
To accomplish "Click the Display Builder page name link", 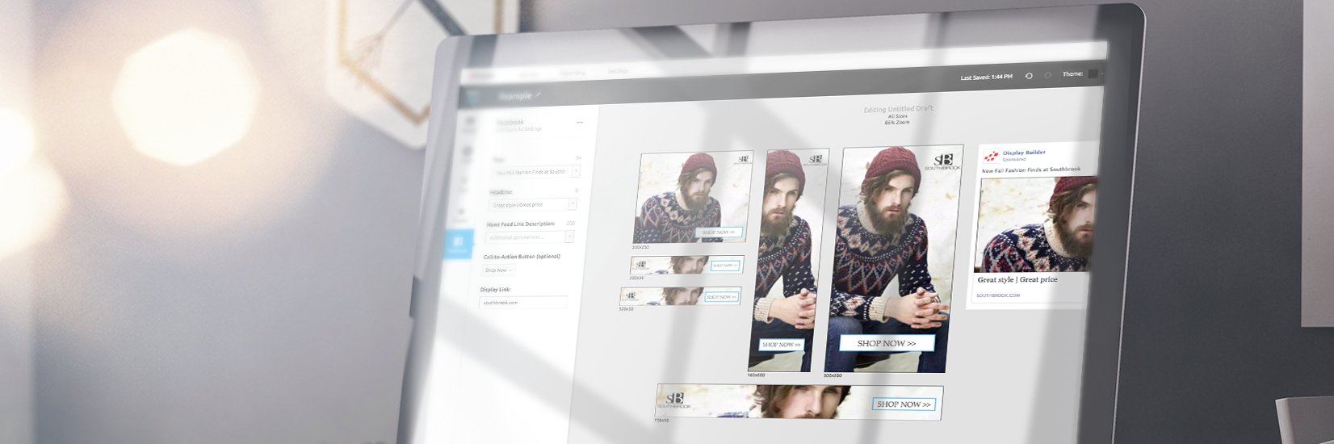I will (x=1024, y=153).
